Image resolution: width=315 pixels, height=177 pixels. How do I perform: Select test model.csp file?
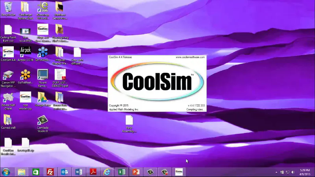click(25, 101)
